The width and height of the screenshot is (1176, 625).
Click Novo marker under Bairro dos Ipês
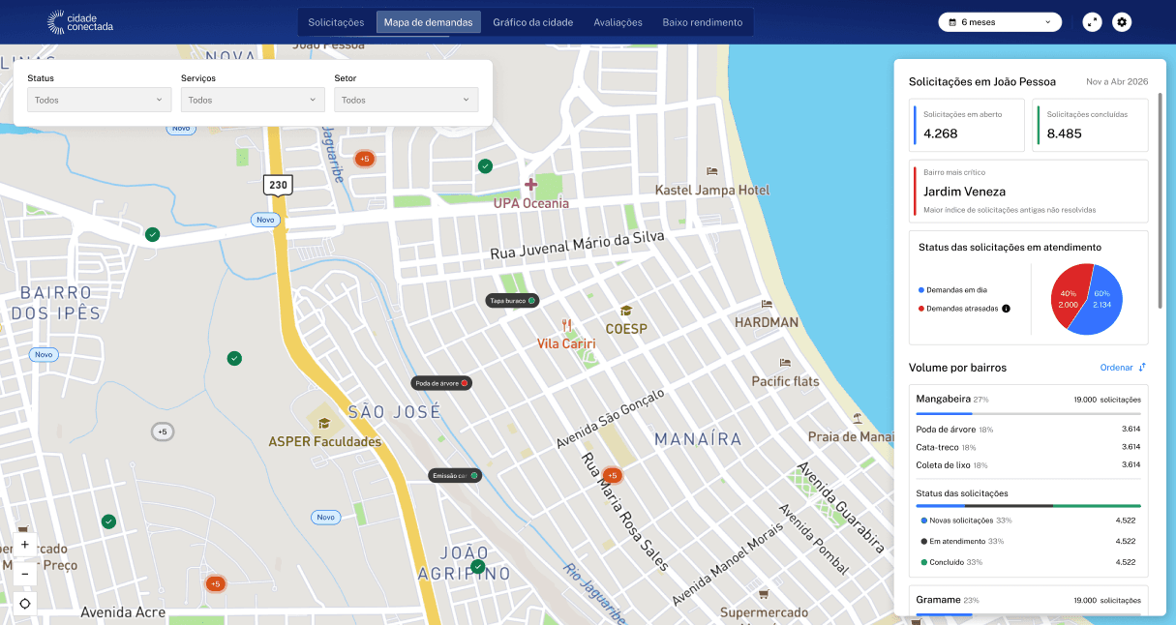coord(44,355)
